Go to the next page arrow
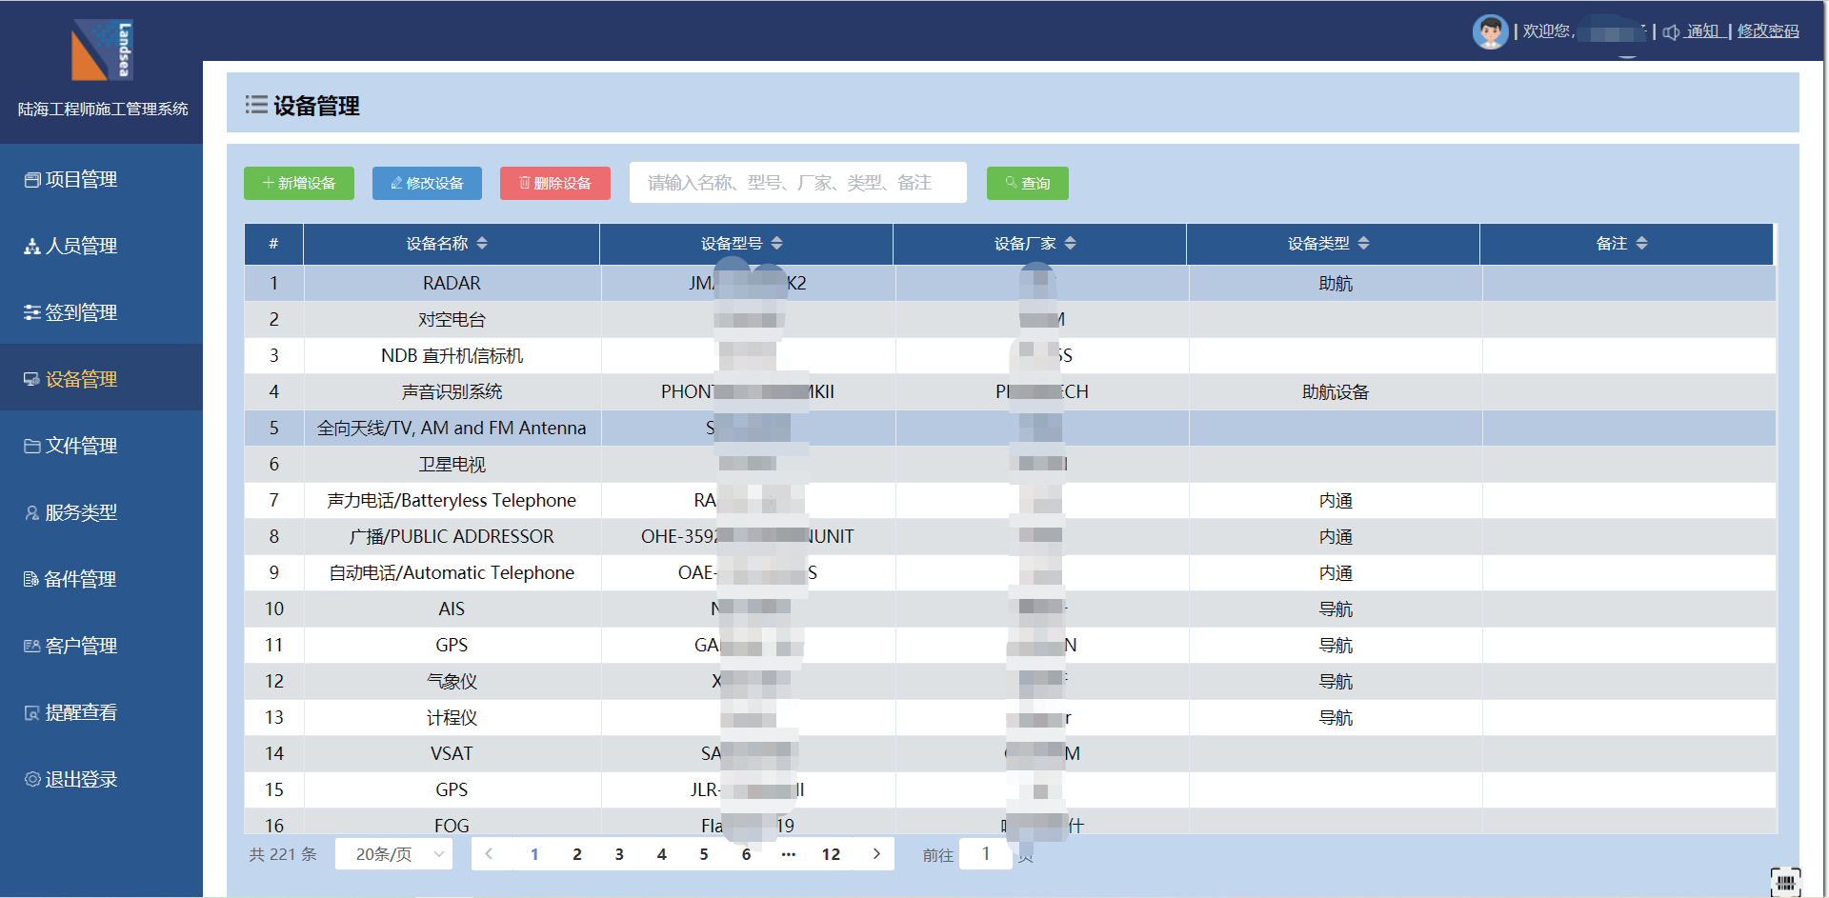Screen dimensions: 1829x898 tap(876, 854)
